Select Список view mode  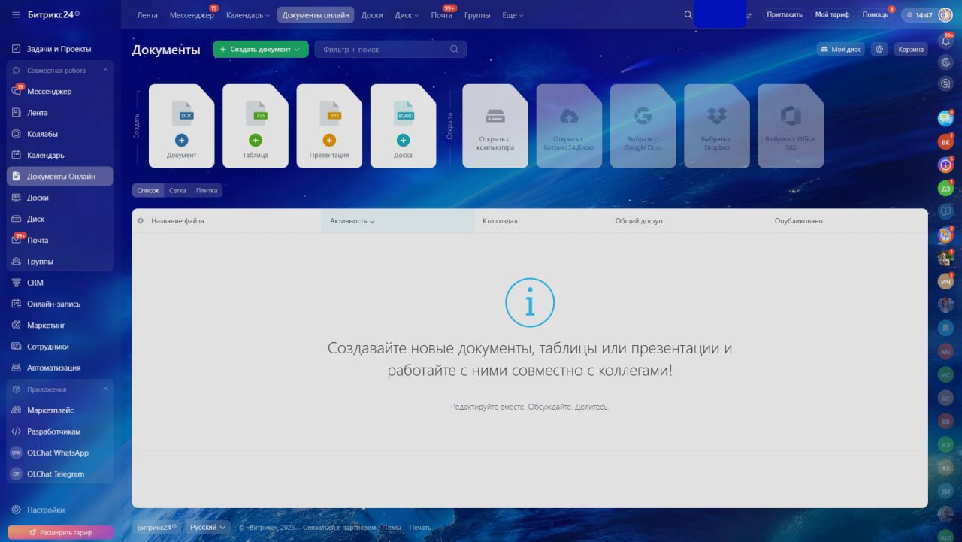tap(148, 191)
